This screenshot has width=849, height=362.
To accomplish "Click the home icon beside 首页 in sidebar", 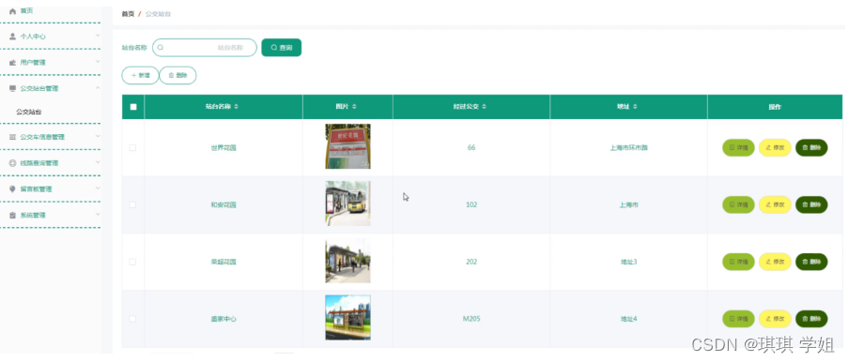I will pos(13,11).
